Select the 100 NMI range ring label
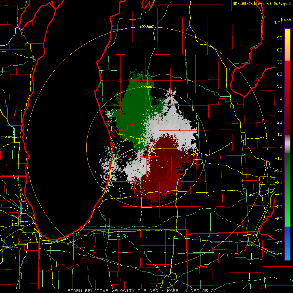293x293 pixels. [146, 27]
